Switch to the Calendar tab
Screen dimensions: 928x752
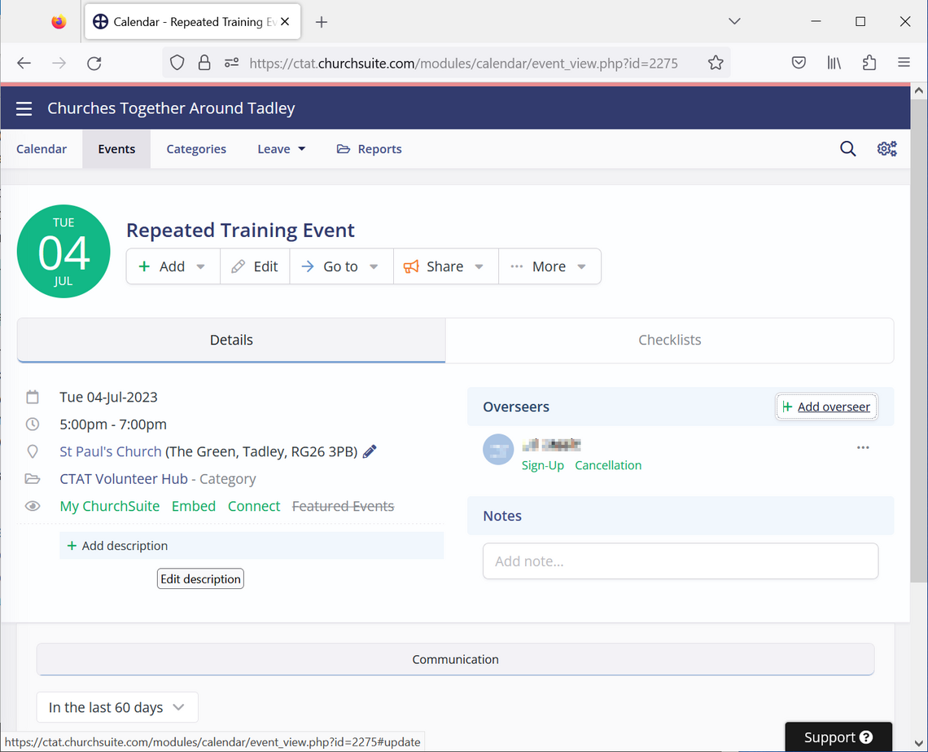[x=42, y=149]
